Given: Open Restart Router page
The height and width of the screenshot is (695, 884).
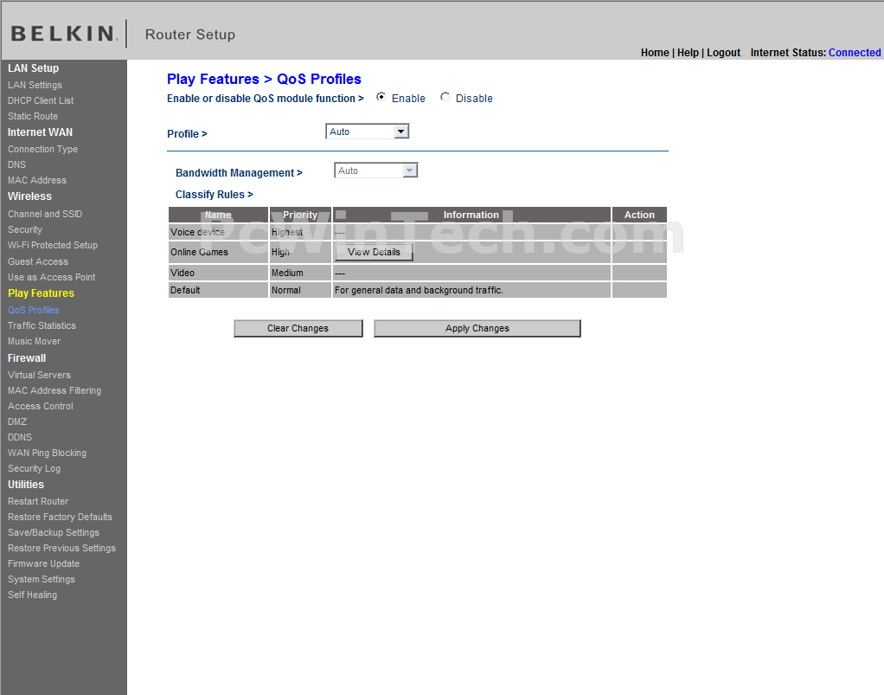Looking at the screenshot, I should click(38, 501).
